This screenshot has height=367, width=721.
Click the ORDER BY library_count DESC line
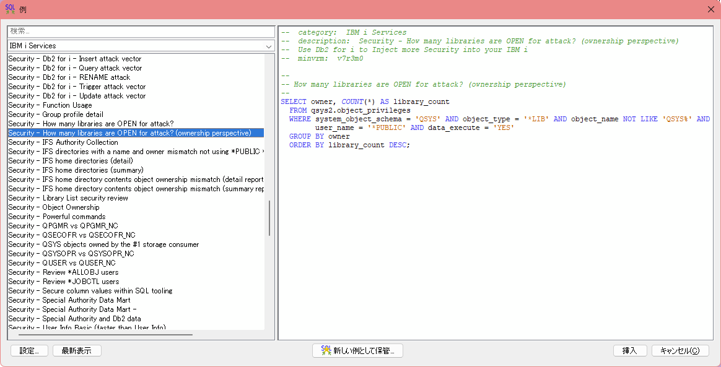[x=349, y=145]
